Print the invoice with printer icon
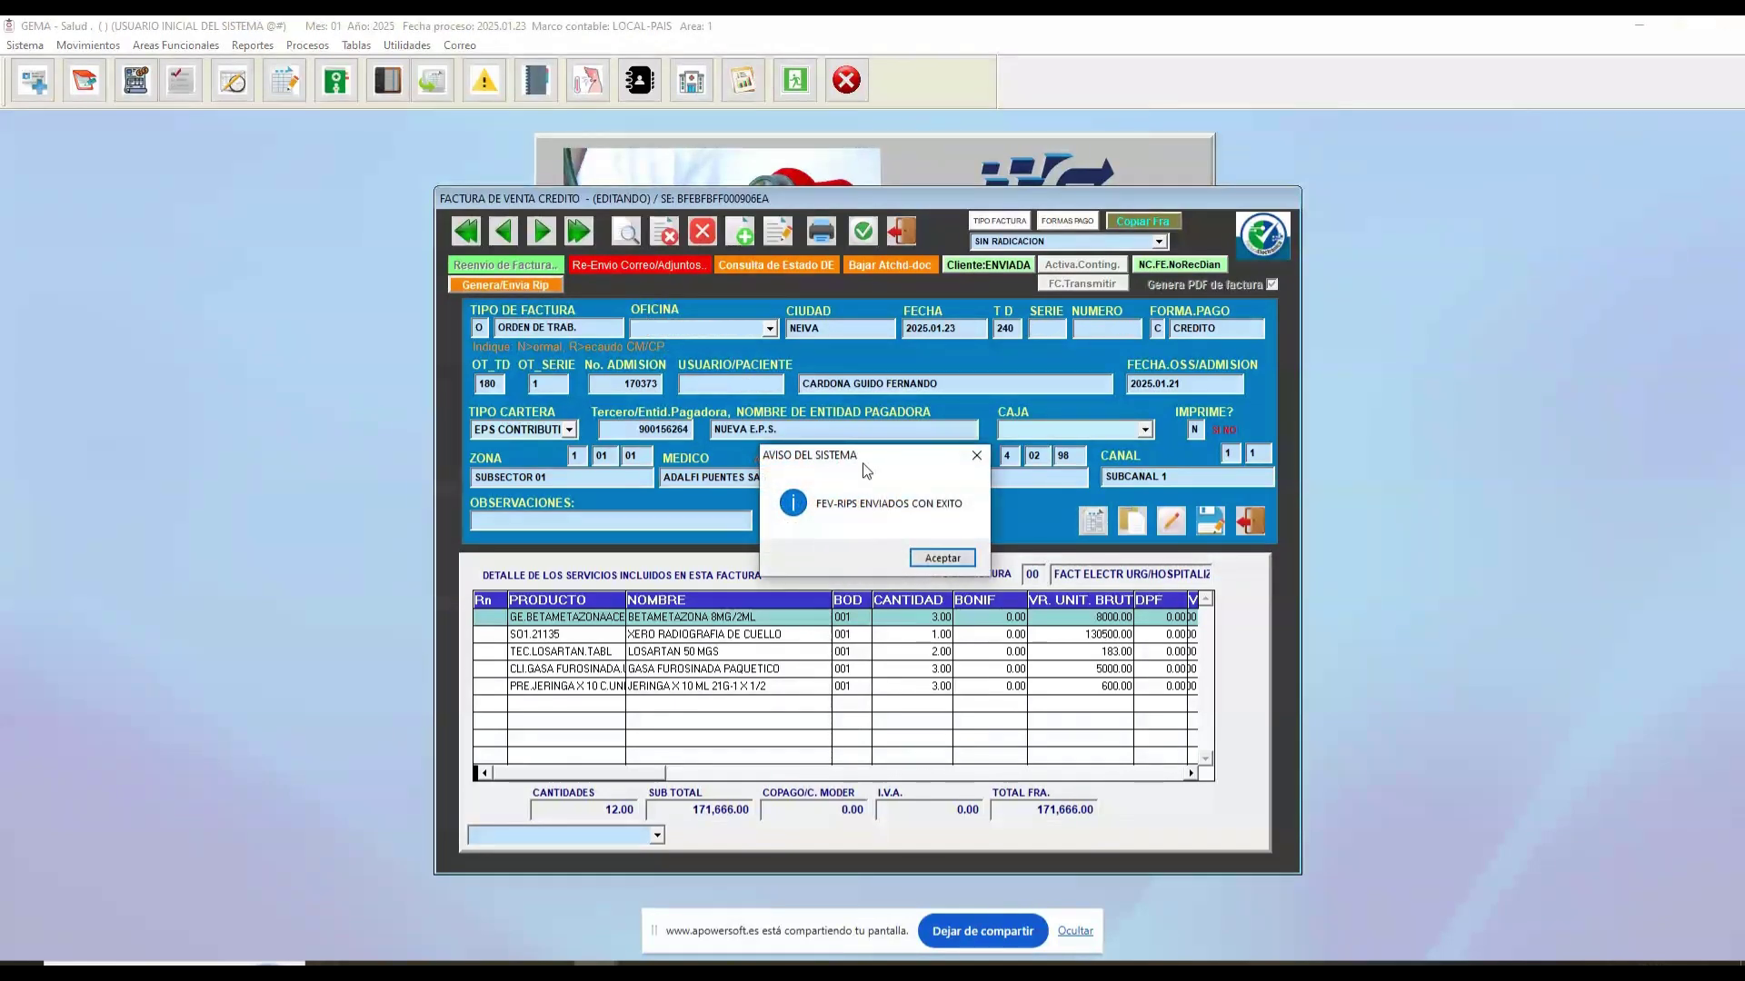This screenshot has width=1745, height=981. pos(822,232)
